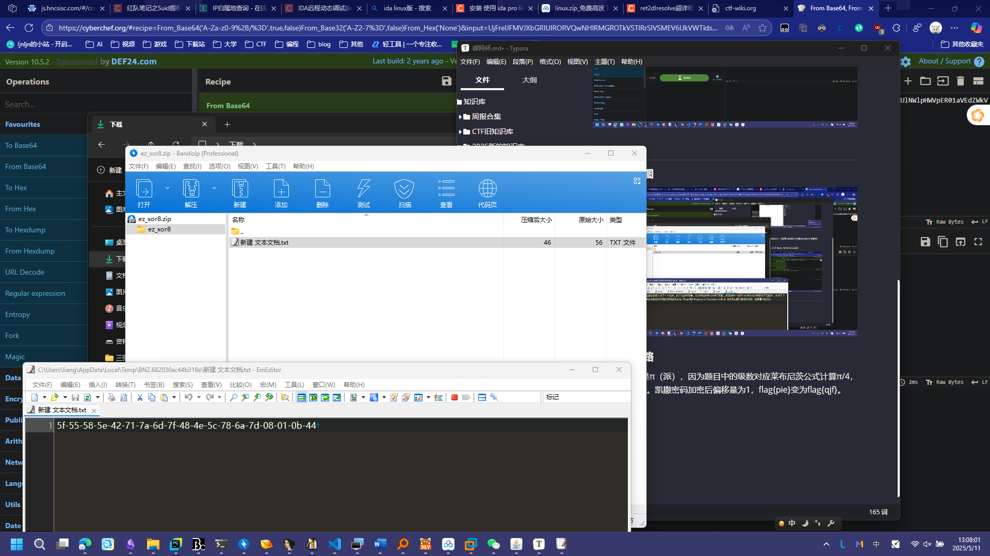Click the EmEditor Copy toolbar icon
The height and width of the screenshot is (556, 990).
click(x=152, y=397)
